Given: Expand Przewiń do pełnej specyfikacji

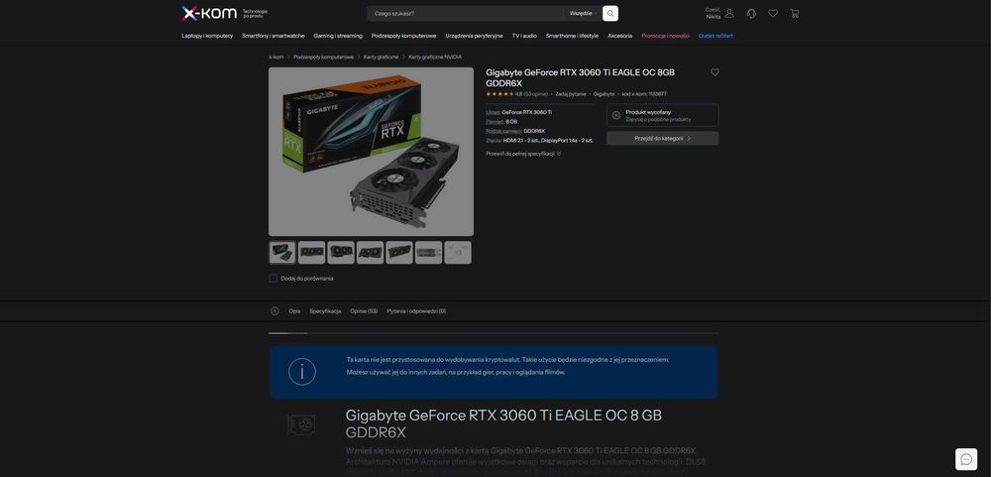Looking at the screenshot, I should 523,154.
